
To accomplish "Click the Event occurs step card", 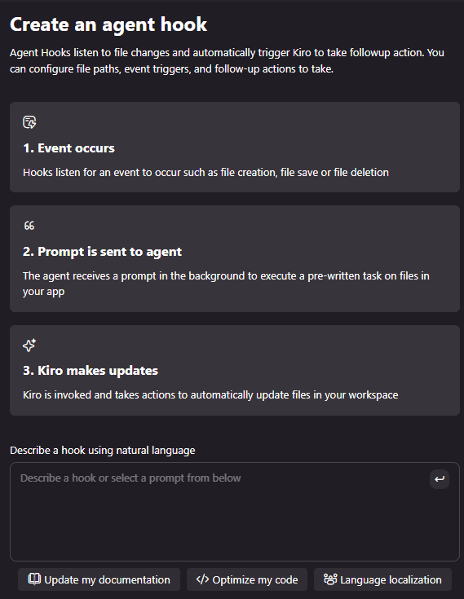I will [x=235, y=147].
